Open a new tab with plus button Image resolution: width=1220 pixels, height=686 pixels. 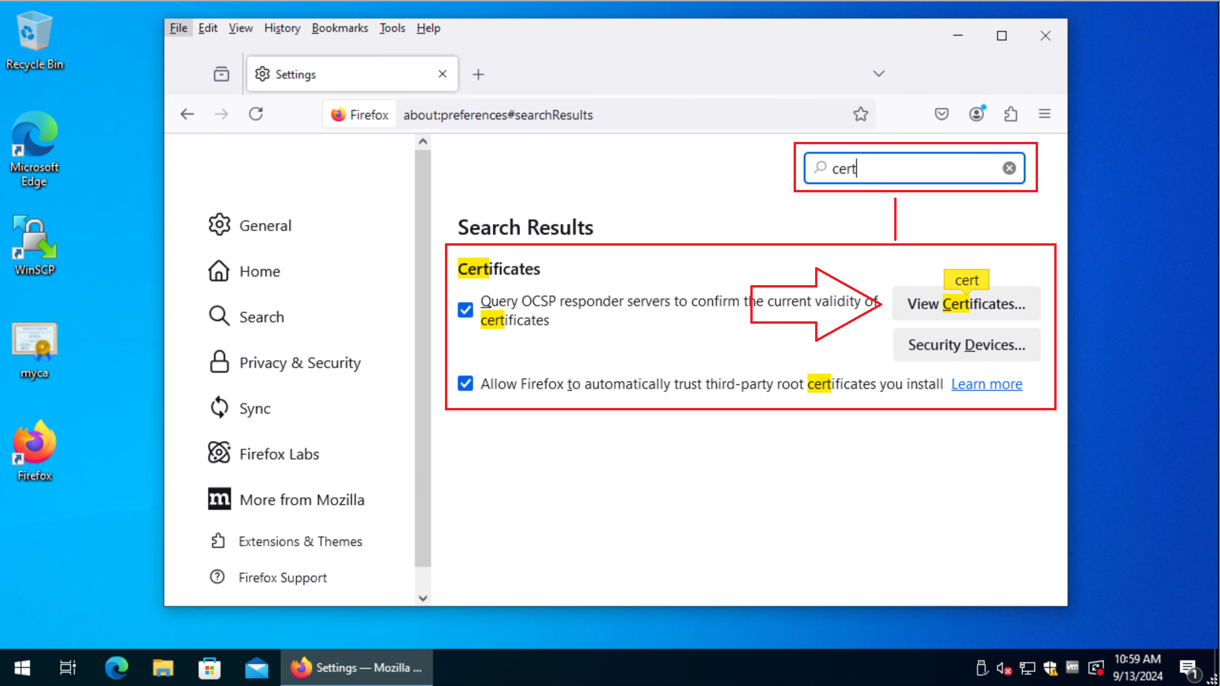[478, 74]
